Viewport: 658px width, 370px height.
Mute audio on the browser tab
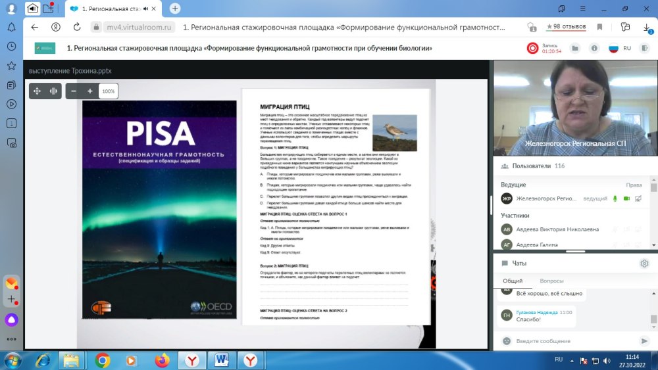click(145, 9)
